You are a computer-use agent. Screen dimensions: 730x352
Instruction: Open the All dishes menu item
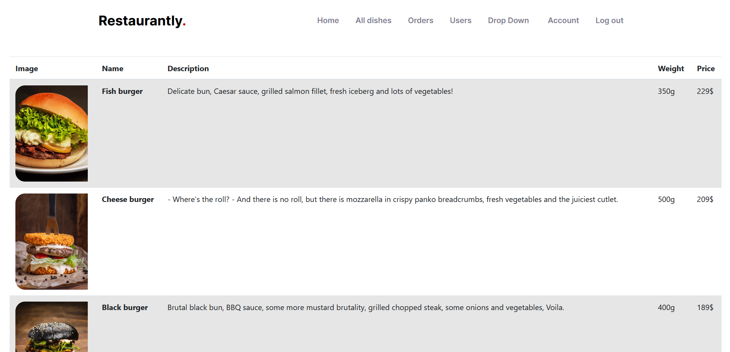click(x=373, y=20)
